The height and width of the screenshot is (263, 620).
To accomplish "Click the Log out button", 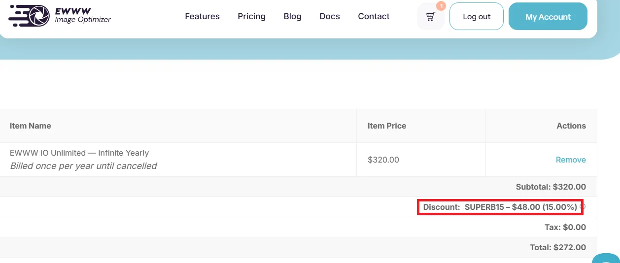I will point(477,16).
